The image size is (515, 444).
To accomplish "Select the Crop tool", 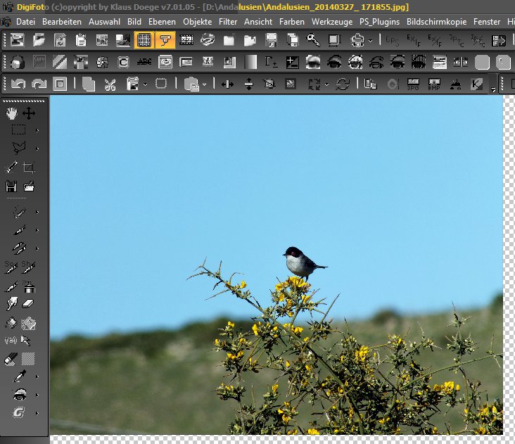I will point(29,167).
